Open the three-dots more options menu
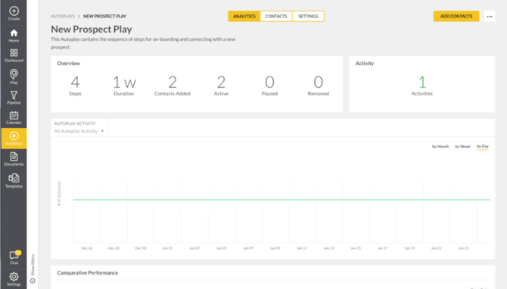507x289 pixels. point(490,16)
